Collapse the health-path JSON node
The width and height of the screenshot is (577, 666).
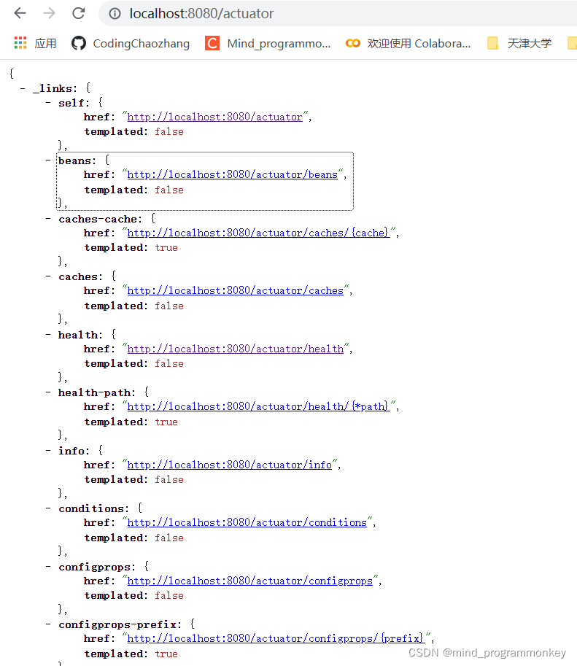pos(48,392)
